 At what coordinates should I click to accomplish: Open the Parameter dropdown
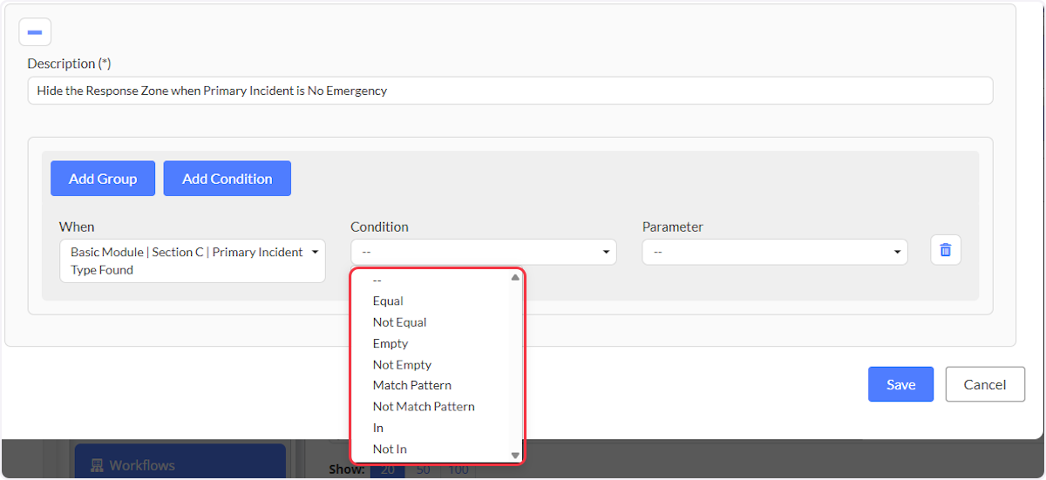[775, 252]
